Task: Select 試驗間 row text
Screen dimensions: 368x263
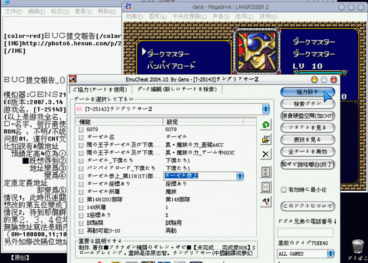Action: click(95, 223)
